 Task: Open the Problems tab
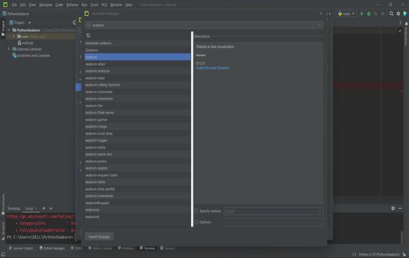pyautogui.click(x=126, y=248)
